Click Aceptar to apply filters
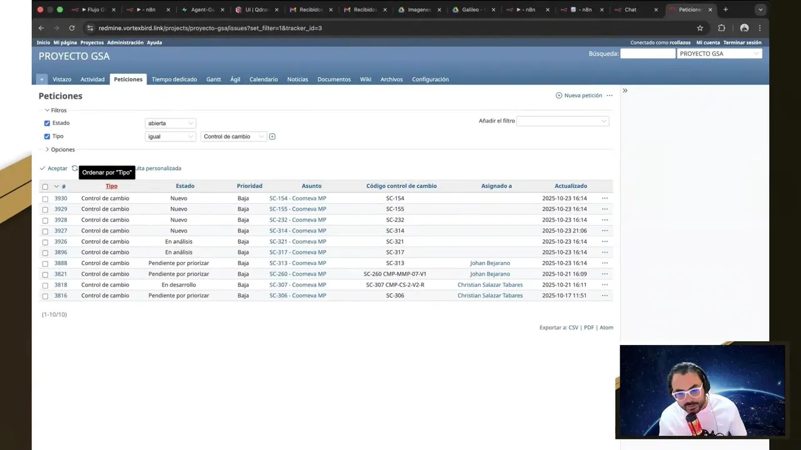The width and height of the screenshot is (801, 450). 53,168
